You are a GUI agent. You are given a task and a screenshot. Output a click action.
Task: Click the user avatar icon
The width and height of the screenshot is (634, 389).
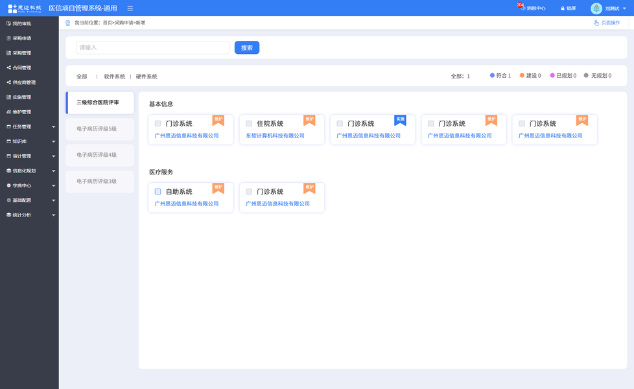(x=596, y=8)
